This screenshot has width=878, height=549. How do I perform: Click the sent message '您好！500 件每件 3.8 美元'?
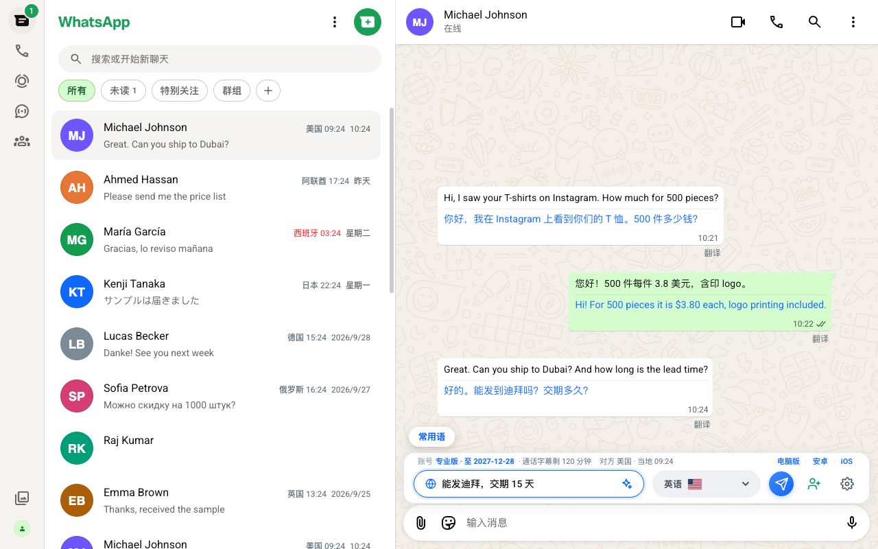[700, 301]
